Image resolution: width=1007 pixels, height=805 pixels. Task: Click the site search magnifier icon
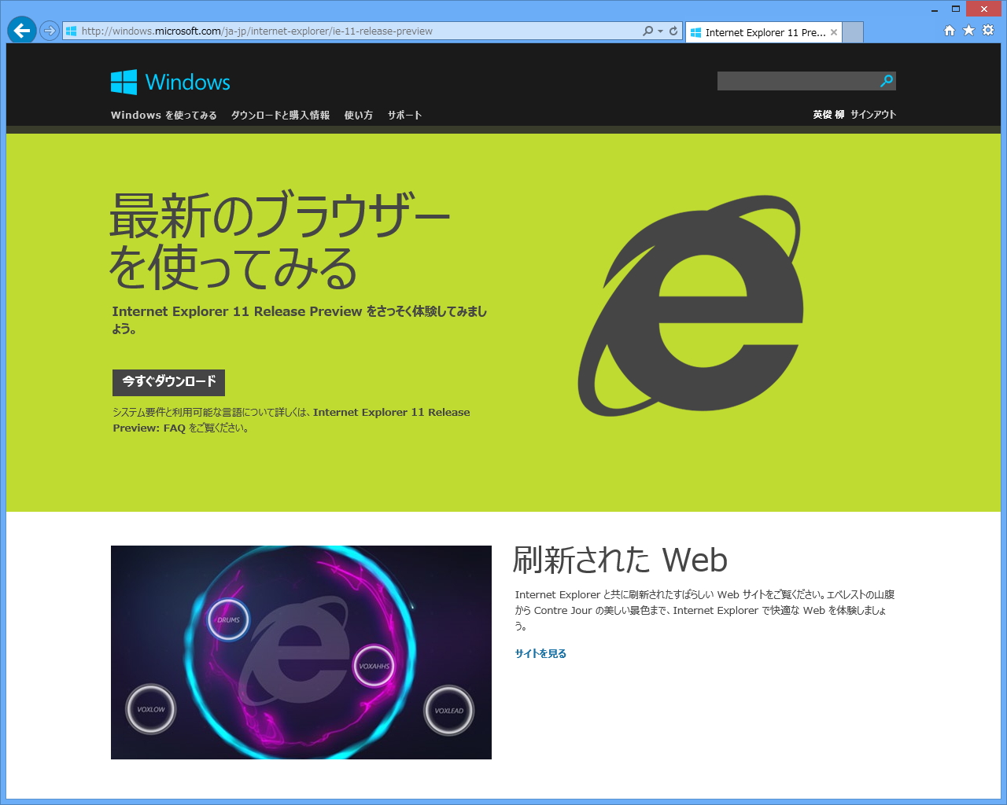pos(887,80)
